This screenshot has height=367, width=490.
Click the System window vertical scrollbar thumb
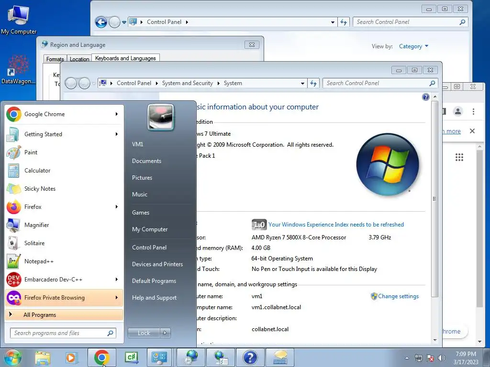[x=434, y=199]
